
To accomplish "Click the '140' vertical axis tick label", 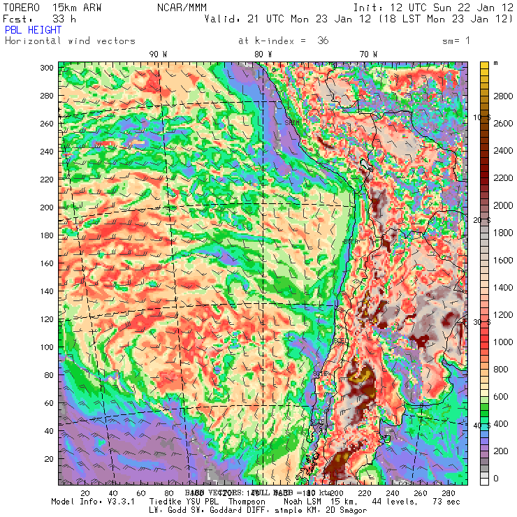I will (47, 291).
